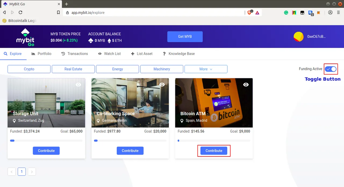Click the location pin for Switzerland, Zug

[x=15, y=121]
